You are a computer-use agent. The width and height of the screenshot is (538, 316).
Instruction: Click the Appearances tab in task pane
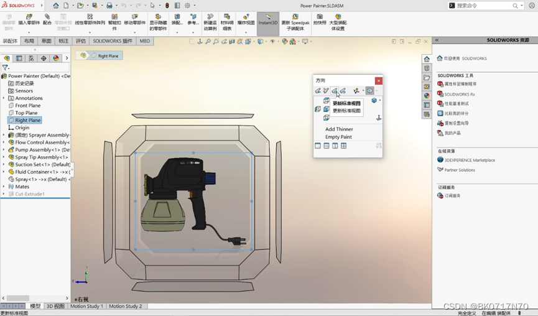click(427, 96)
